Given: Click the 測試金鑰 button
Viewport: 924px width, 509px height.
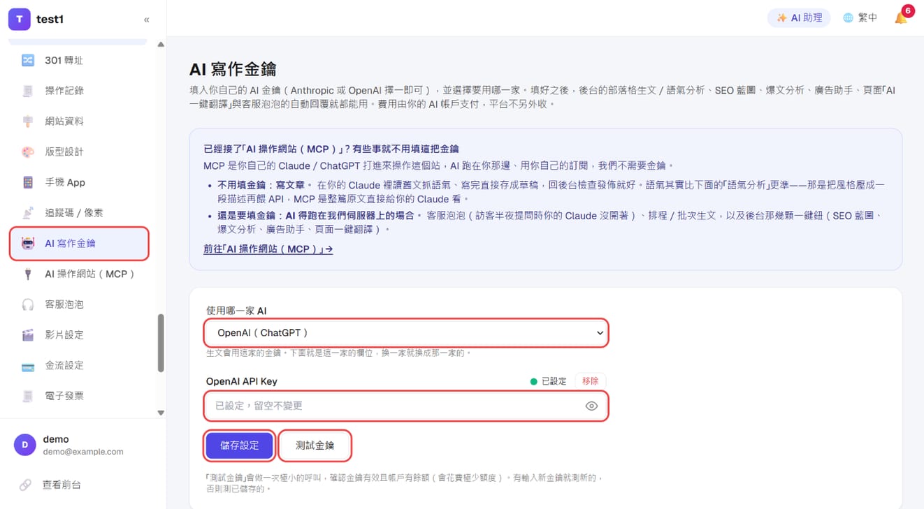Looking at the screenshot, I should 315,445.
